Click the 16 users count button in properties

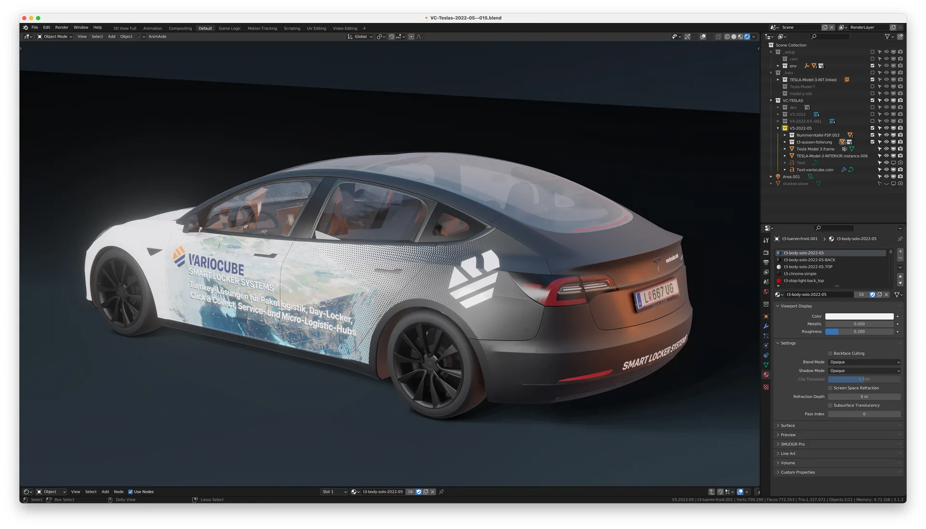(x=861, y=294)
